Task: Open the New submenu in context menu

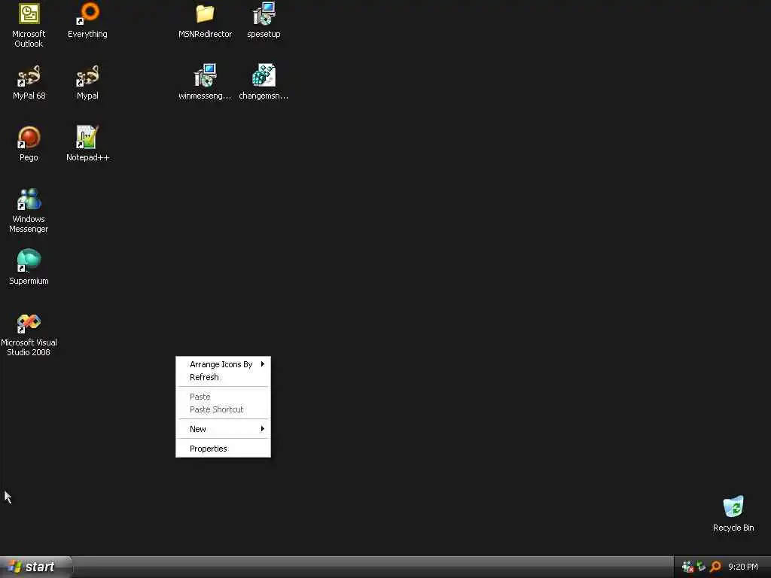Action: pos(223,429)
